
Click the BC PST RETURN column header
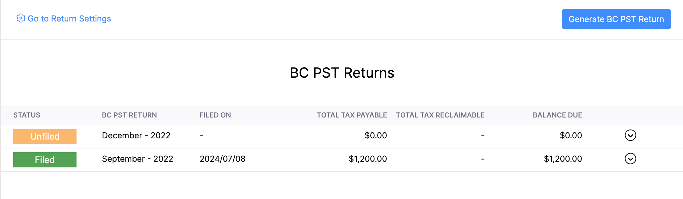[x=129, y=115]
